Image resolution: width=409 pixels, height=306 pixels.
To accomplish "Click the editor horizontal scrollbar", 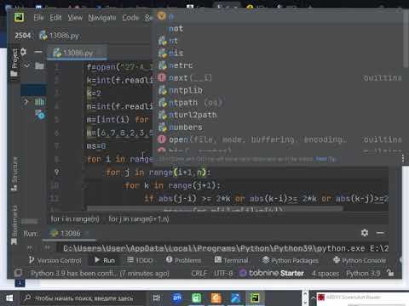I will pos(215,209).
